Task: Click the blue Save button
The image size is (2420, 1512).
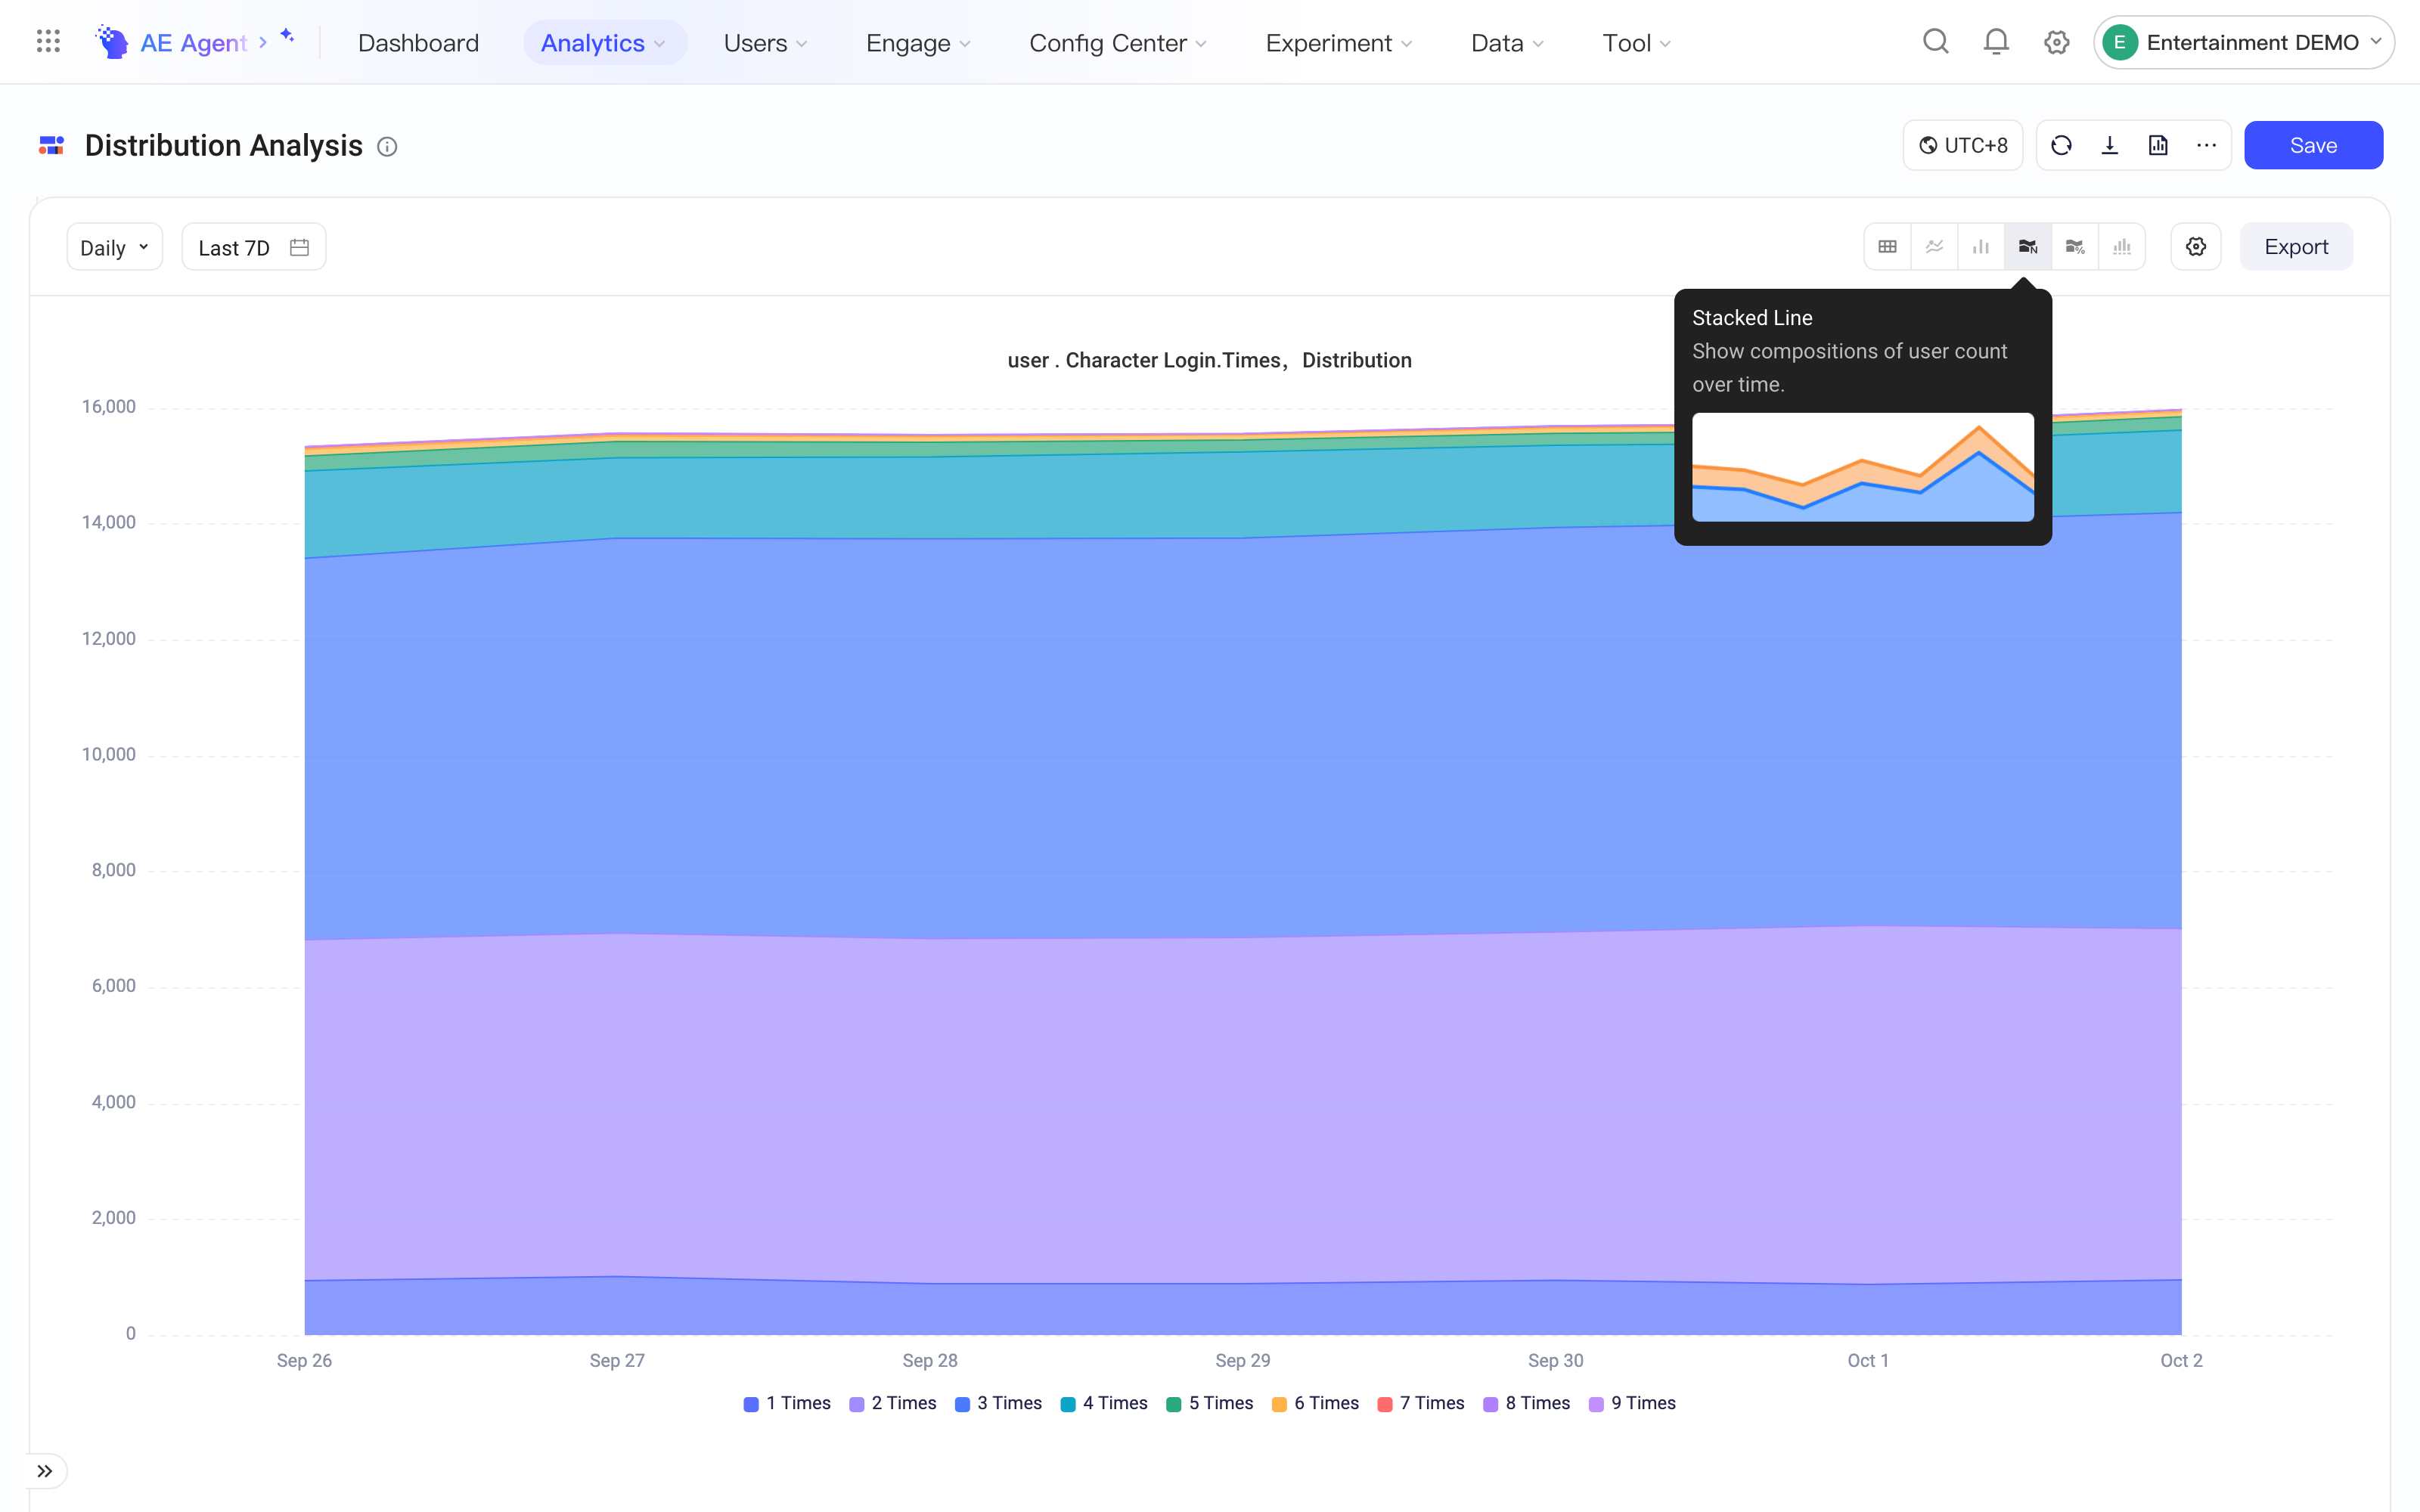Action: (x=2313, y=146)
